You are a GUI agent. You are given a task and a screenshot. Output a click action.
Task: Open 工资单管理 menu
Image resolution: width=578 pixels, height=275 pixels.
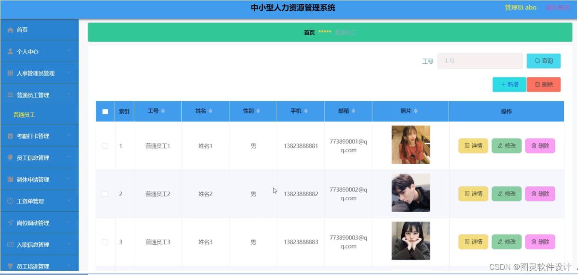39,201
